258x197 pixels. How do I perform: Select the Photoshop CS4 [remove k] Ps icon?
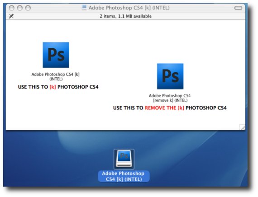pyautogui.click(x=170, y=76)
